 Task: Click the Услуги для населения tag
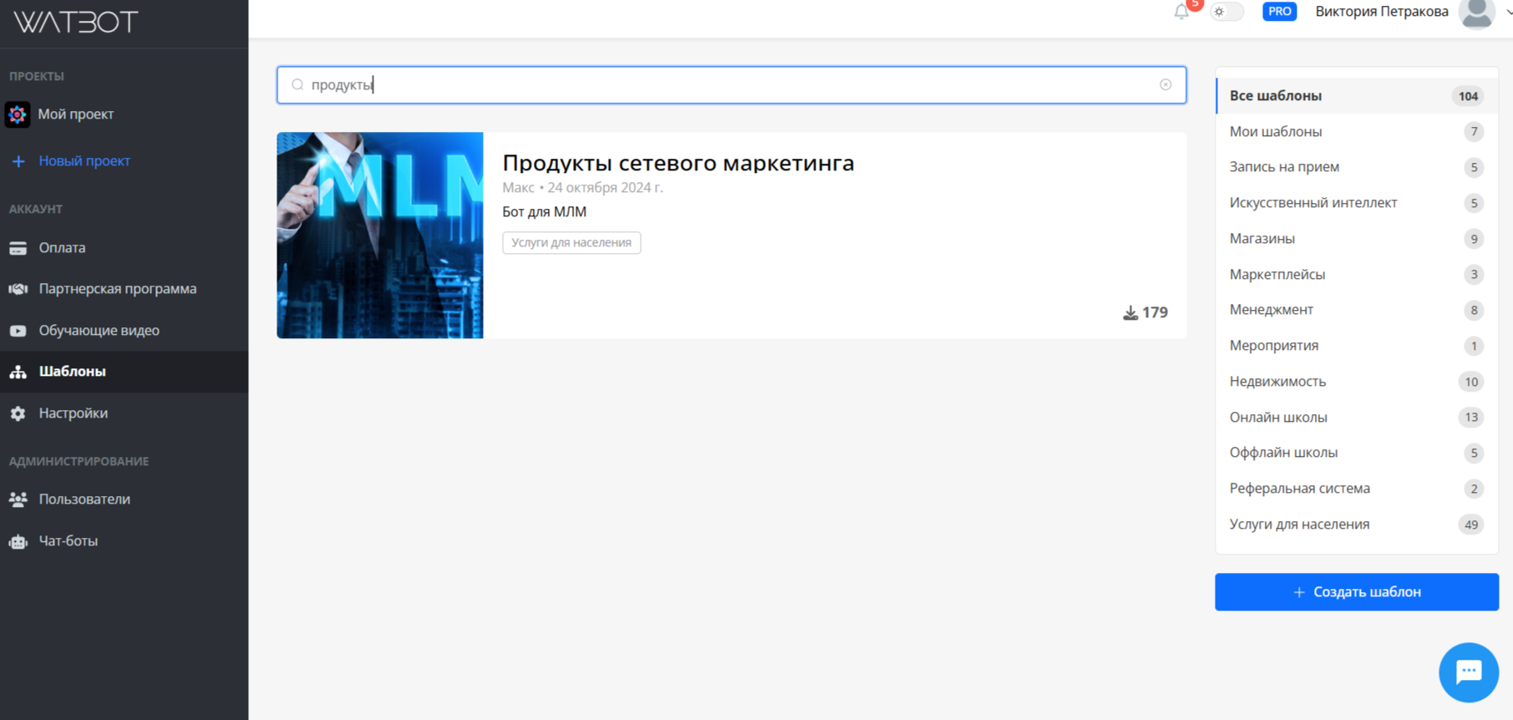[x=571, y=243]
